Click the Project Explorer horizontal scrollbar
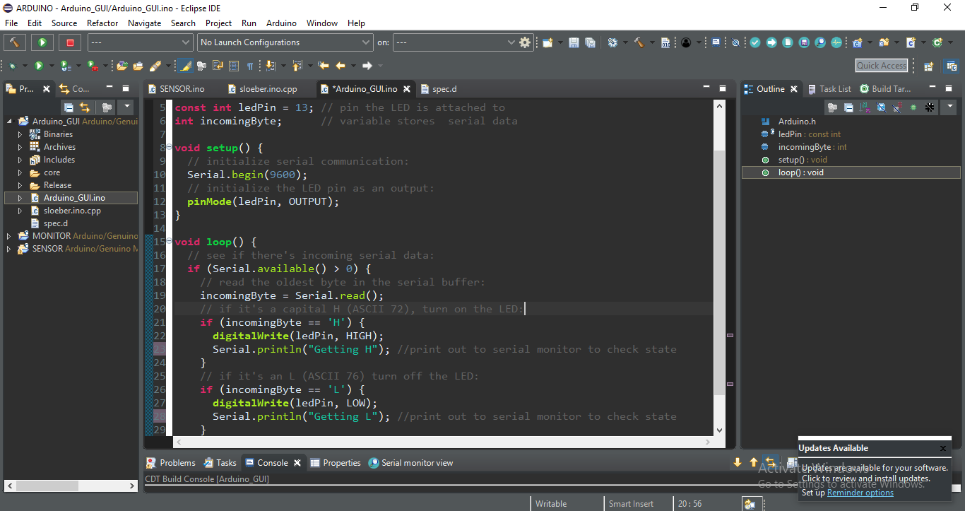This screenshot has height=511, width=965. click(x=70, y=486)
